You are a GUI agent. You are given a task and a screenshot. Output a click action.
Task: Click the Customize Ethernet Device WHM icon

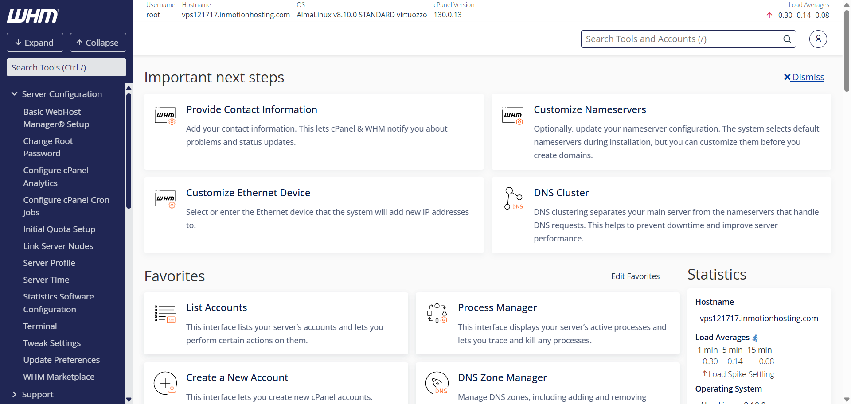(165, 199)
